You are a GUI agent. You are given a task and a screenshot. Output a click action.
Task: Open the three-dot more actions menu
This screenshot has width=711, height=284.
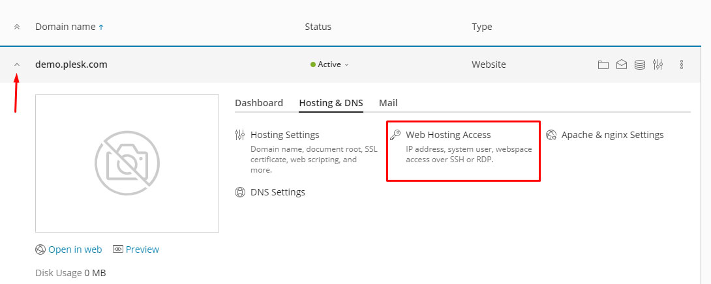tap(682, 64)
